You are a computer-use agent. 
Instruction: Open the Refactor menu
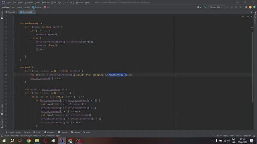45,2
